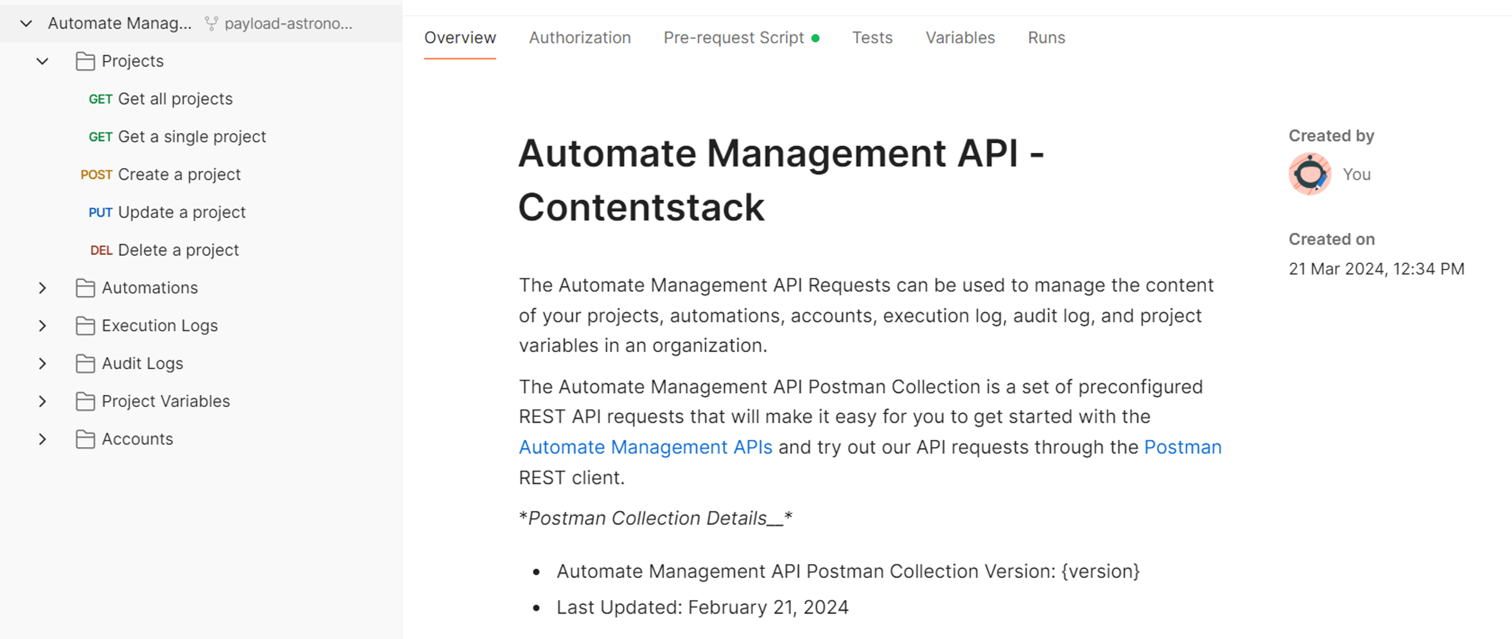The height and width of the screenshot is (639, 1512).
Task: Open the Overview tab
Action: tap(460, 37)
